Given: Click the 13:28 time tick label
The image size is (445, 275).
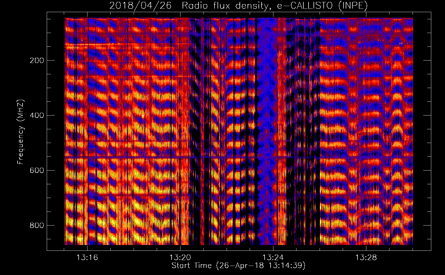Looking at the screenshot, I should pyautogui.click(x=366, y=258).
